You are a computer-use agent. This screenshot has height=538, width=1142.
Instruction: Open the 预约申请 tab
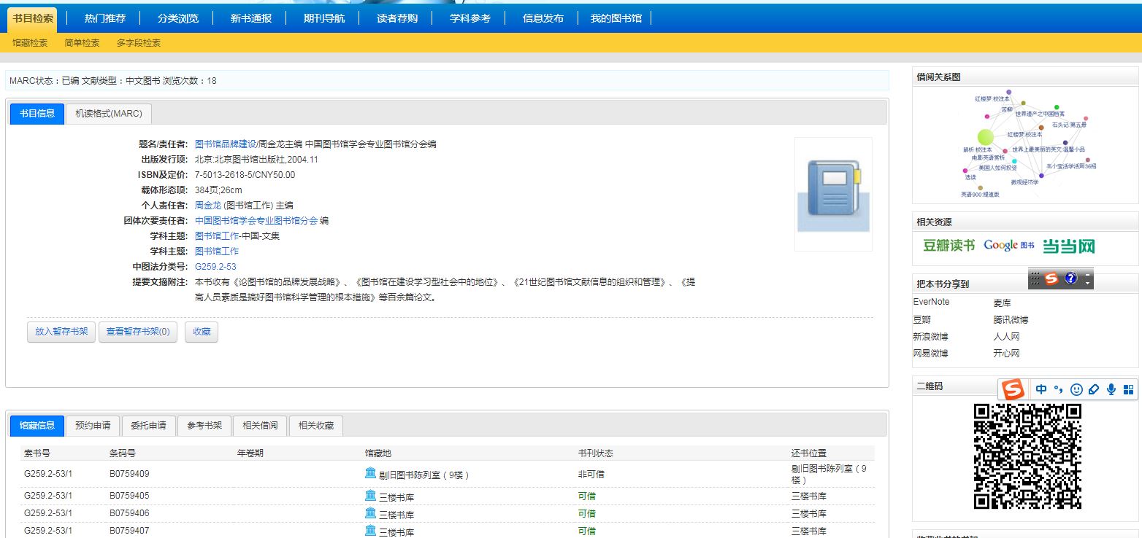93,426
